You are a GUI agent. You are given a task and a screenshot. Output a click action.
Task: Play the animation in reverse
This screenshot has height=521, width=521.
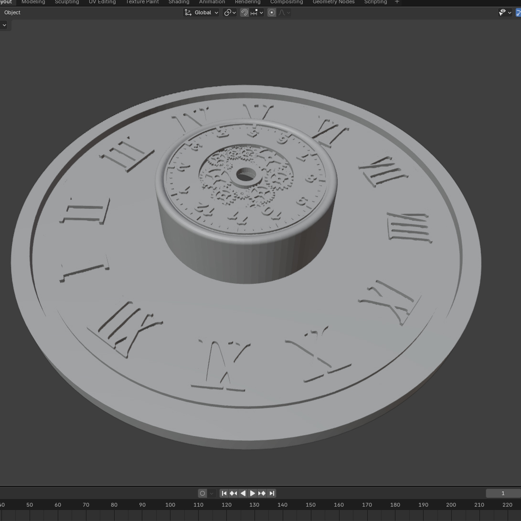(x=243, y=493)
